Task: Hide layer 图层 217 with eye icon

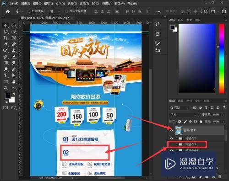Action: 171,130
